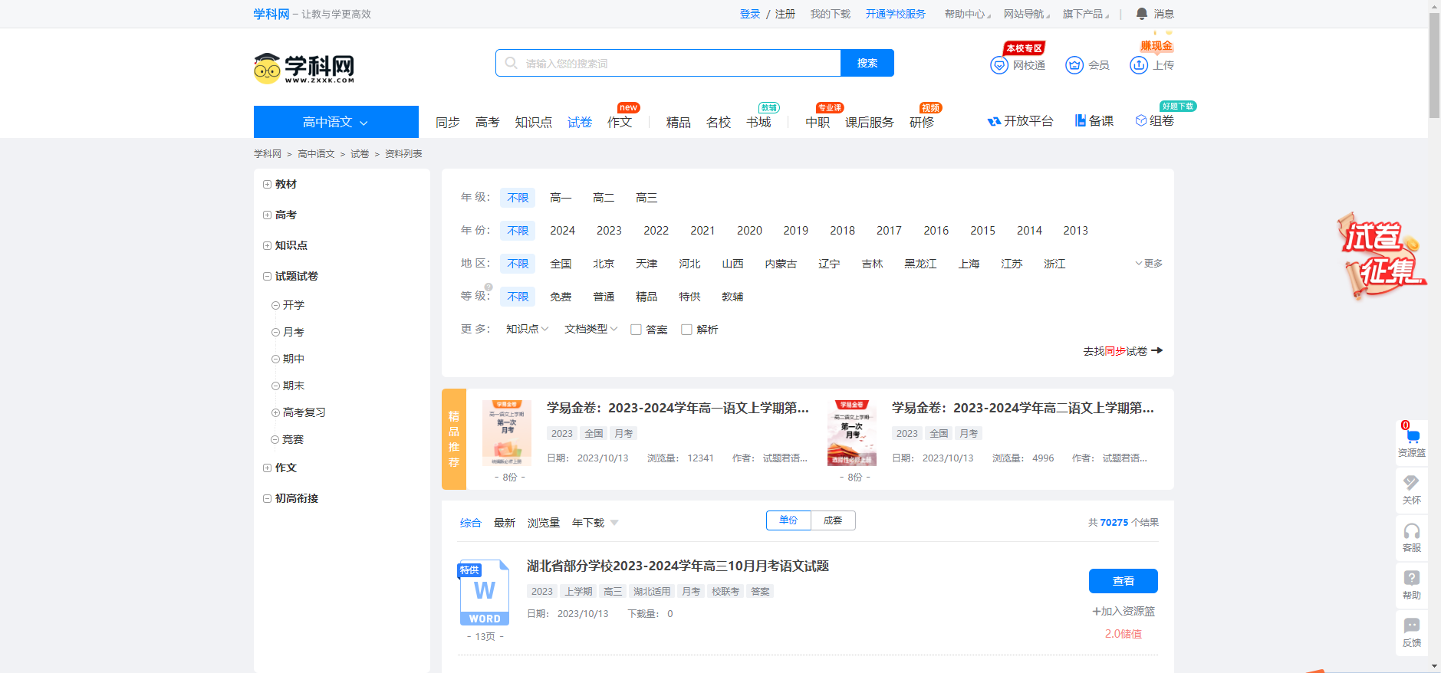Click the 我的下载 top link
The image size is (1441, 673).
pos(831,14)
